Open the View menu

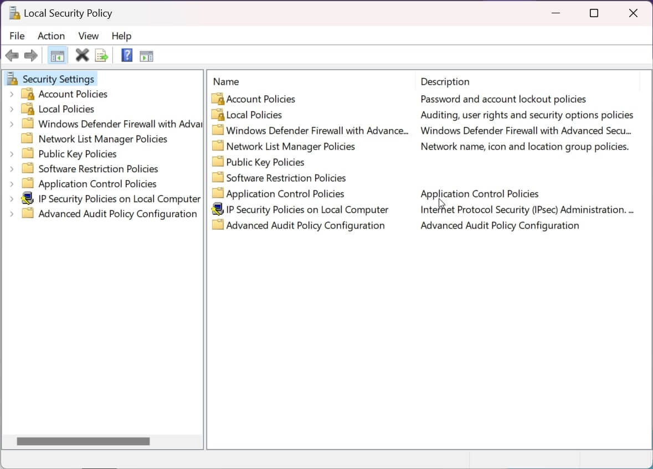pos(88,36)
